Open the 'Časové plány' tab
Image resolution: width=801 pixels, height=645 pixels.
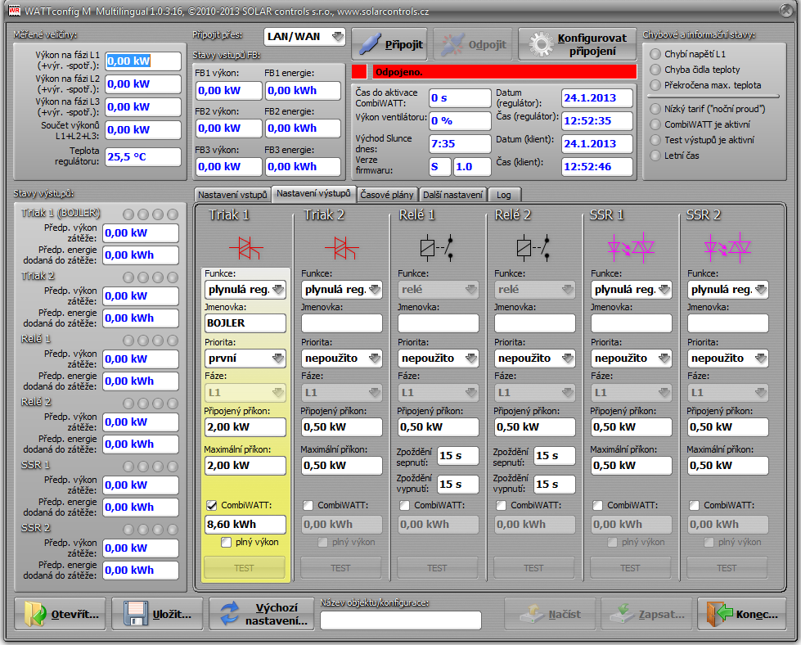tap(387, 195)
